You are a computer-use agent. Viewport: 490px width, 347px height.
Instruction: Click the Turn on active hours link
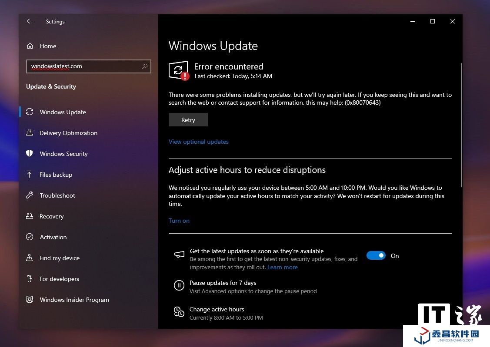(x=179, y=221)
